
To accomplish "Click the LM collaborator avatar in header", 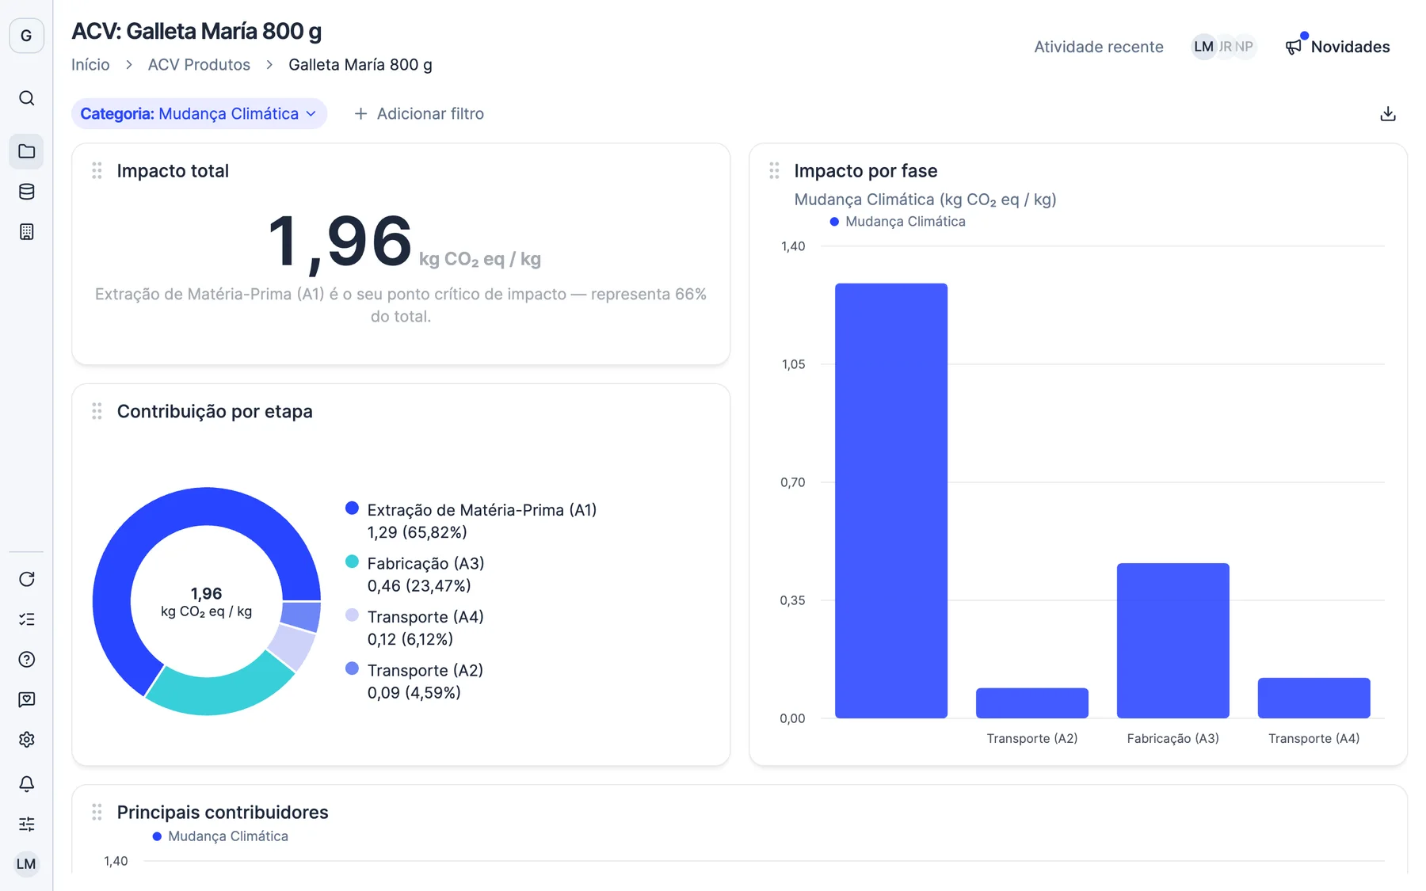I will point(1203,47).
